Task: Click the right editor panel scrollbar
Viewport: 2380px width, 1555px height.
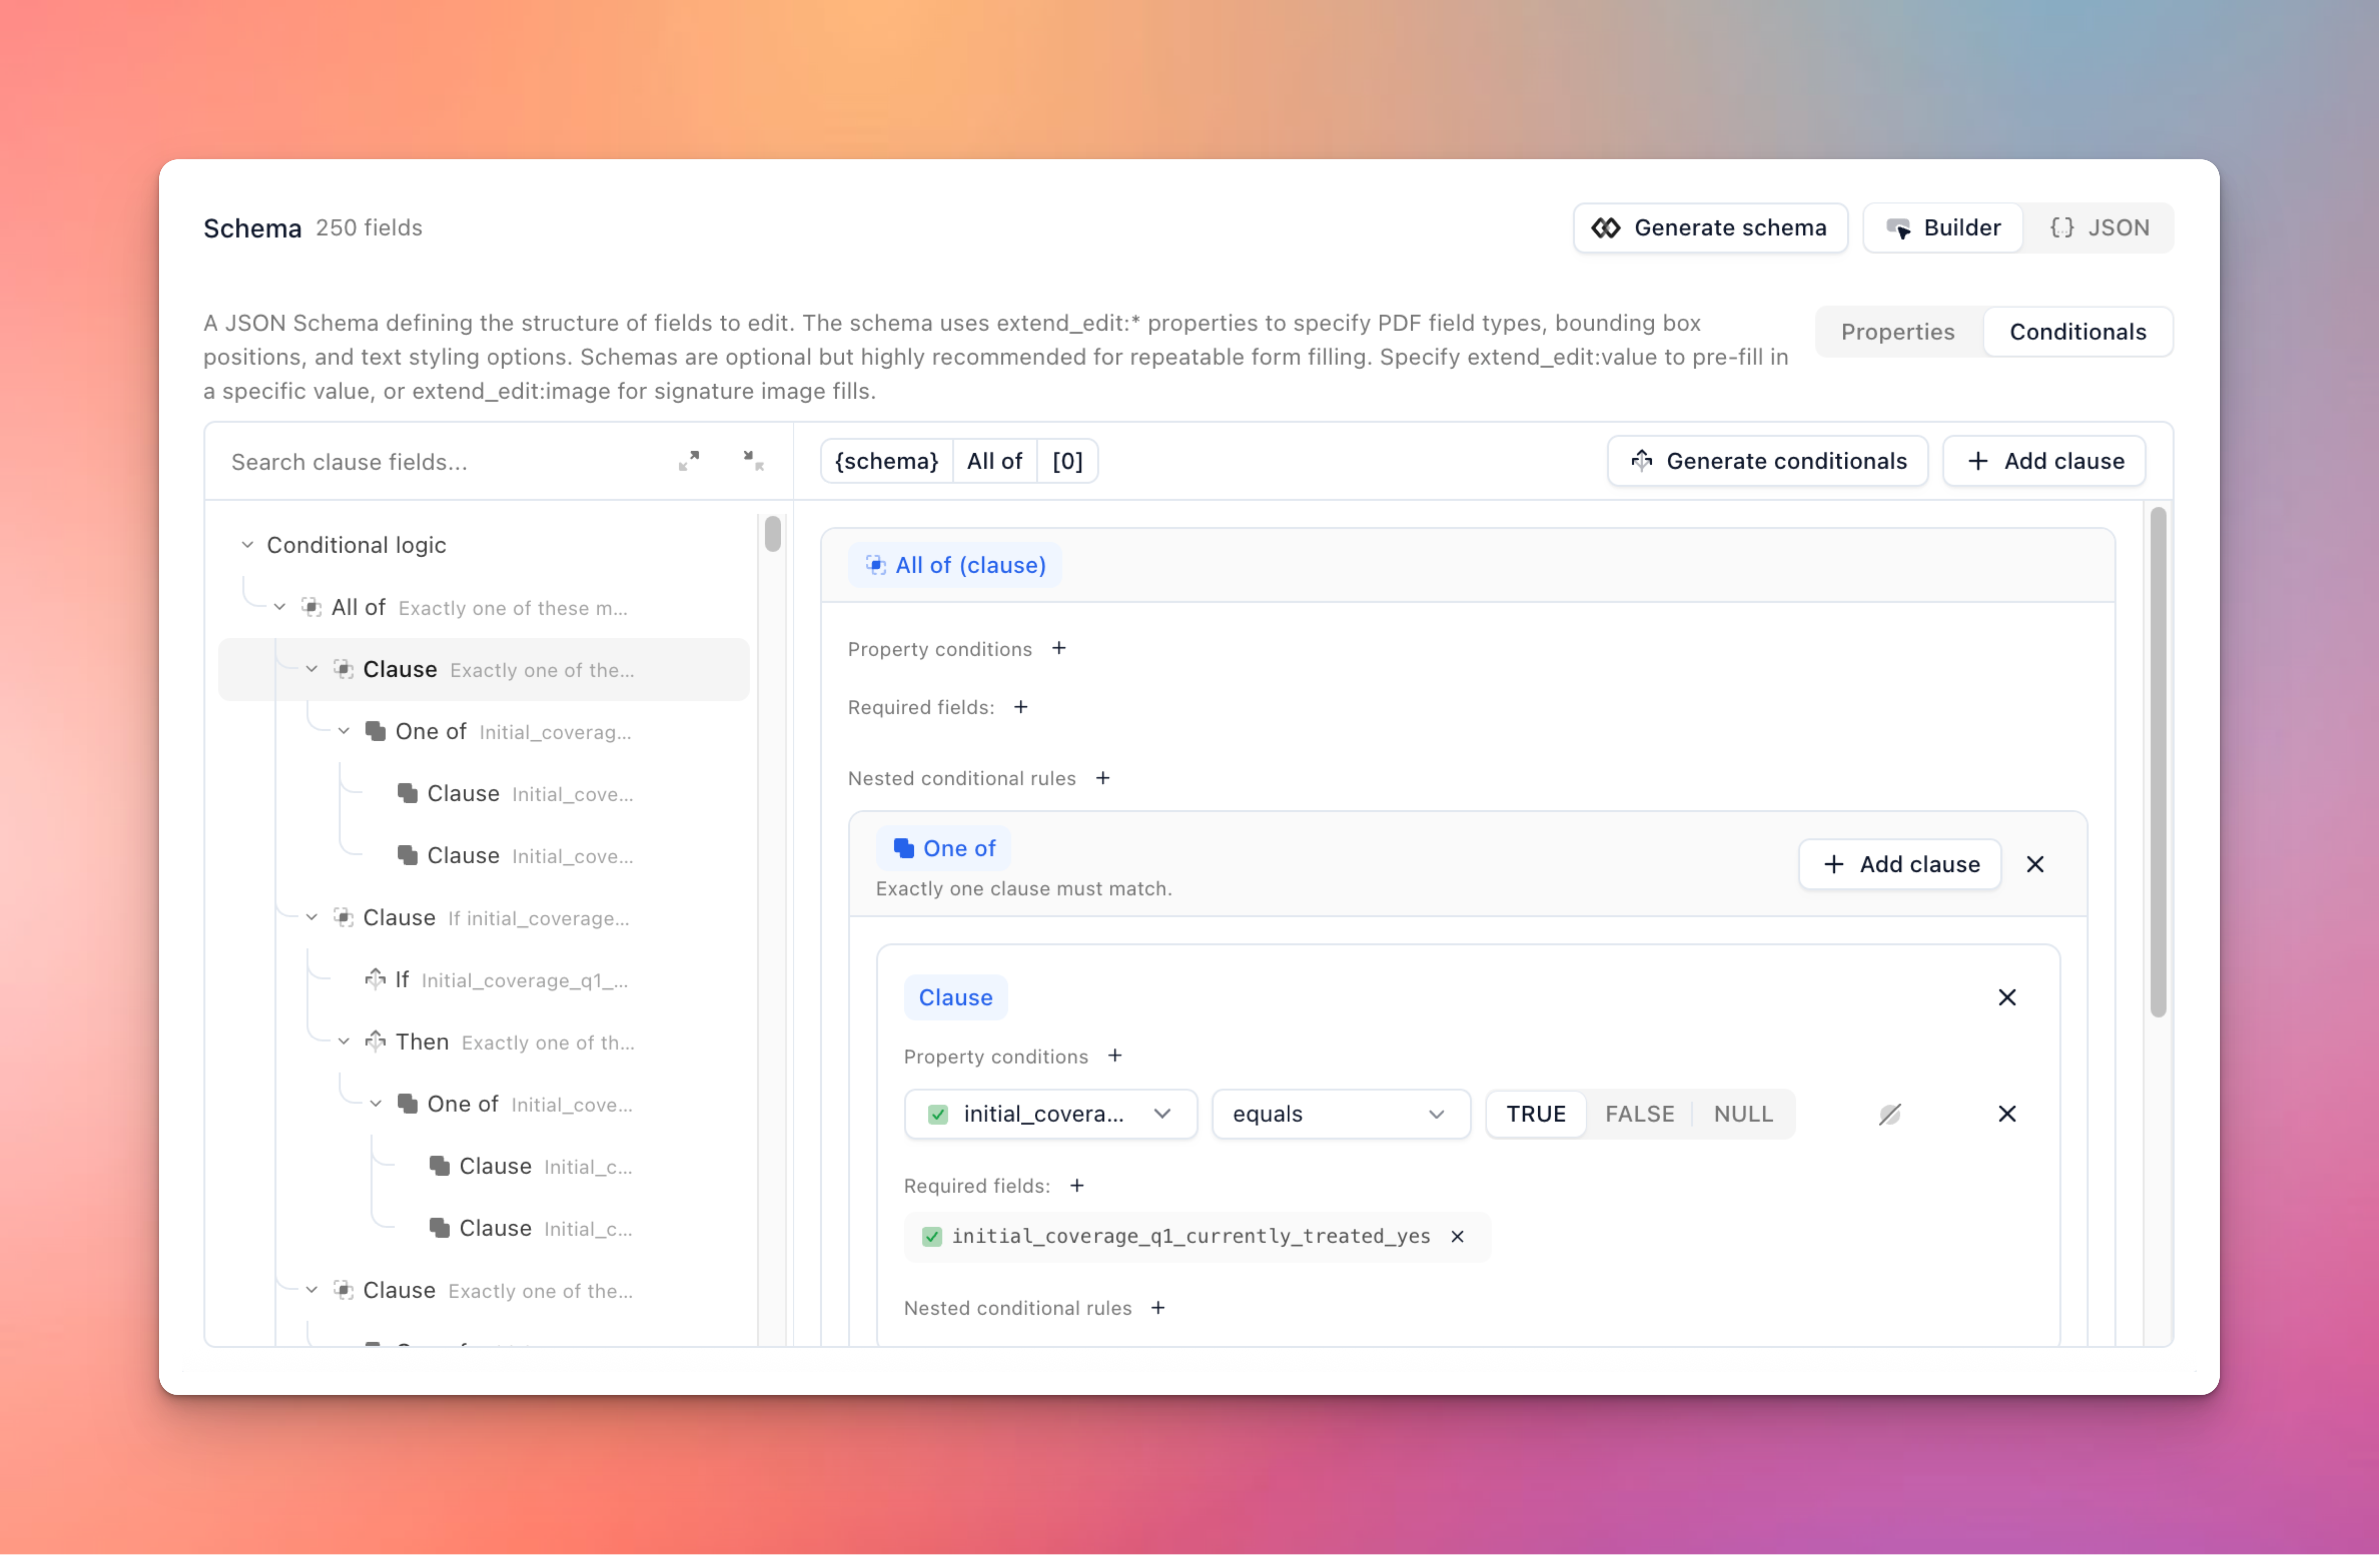Action: click(x=2158, y=762)
